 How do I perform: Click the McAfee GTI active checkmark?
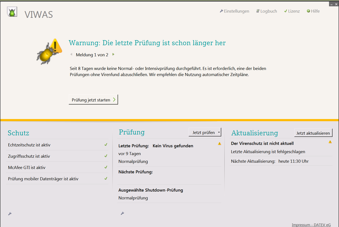(x=106, y=167)
